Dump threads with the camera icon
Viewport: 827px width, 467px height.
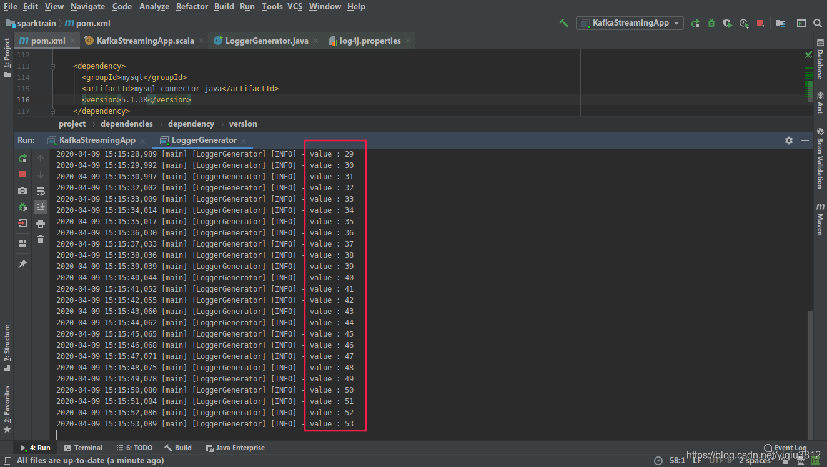[x=22, y=191]
